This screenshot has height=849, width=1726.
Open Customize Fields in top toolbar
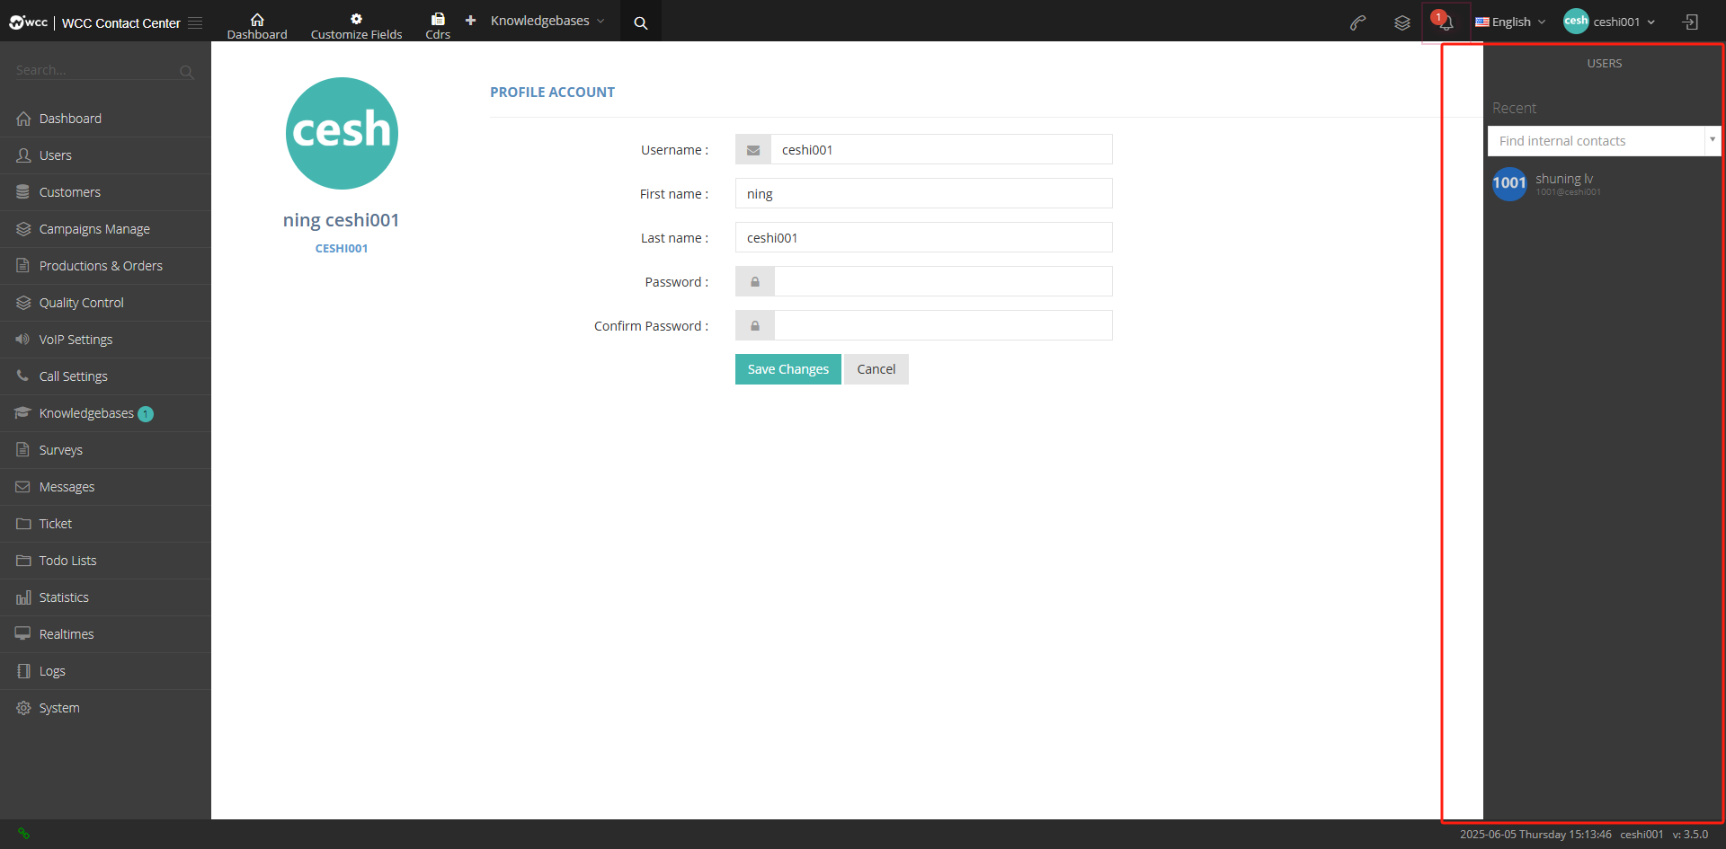(356, 26)
